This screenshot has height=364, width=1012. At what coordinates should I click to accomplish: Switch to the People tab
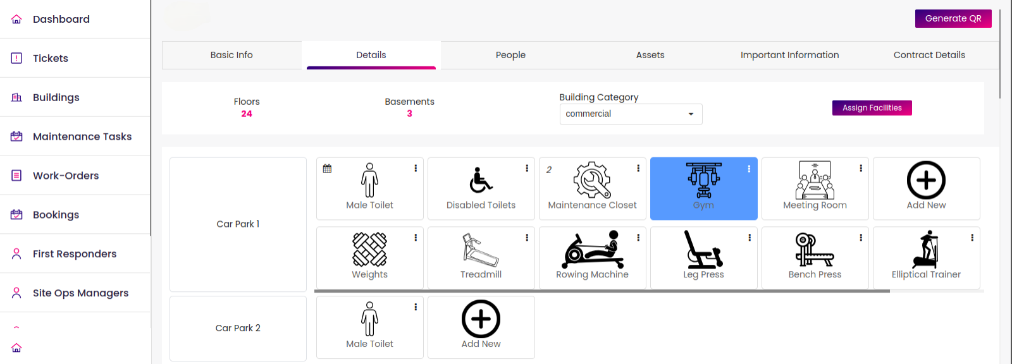(x=510, y=55)
